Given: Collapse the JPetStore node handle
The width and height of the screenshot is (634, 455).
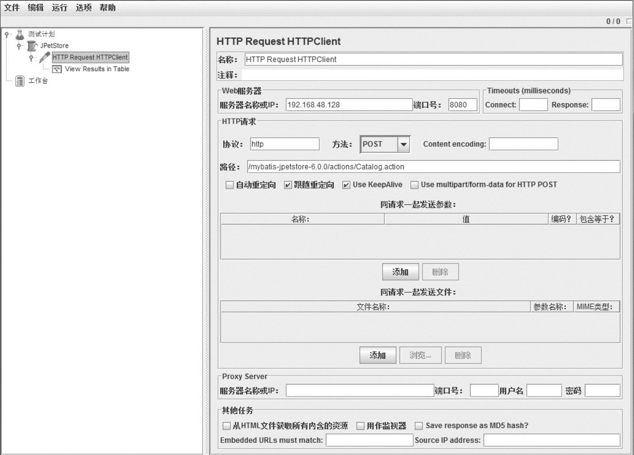Looking at the screenshot, I should [x=19, y=46].
